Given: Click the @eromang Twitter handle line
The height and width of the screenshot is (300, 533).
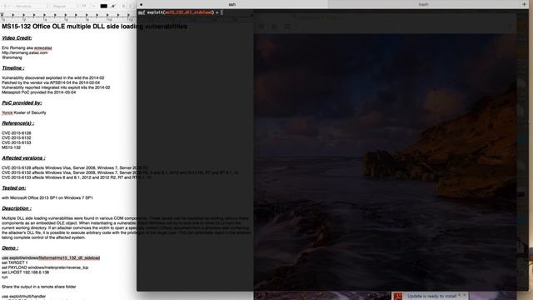Looking at the screenshot, I should pos(12,57).
